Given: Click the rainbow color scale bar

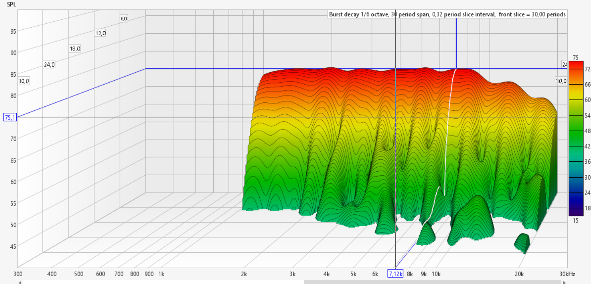Looking at the screenshot, I should coord(576,138).
